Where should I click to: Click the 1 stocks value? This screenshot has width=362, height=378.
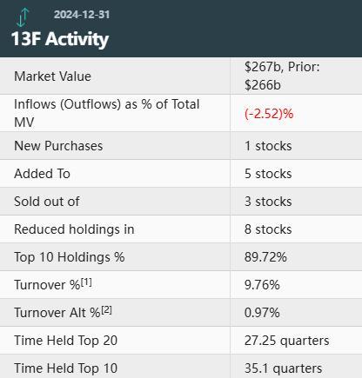(x=268, y=146)
